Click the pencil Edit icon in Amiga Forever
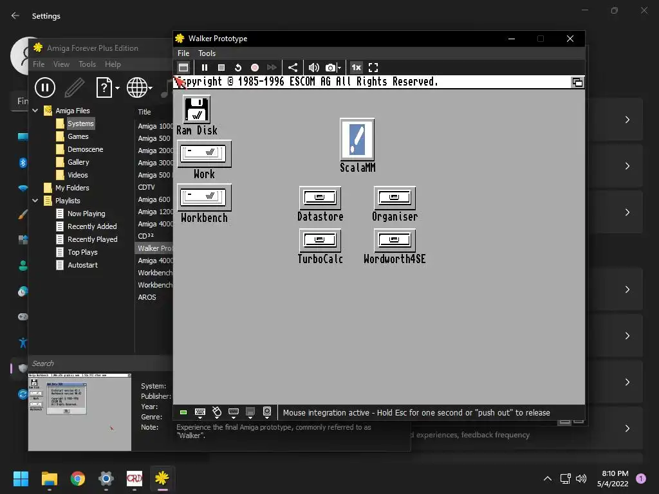The image size is (659, 494). (75, 87)
